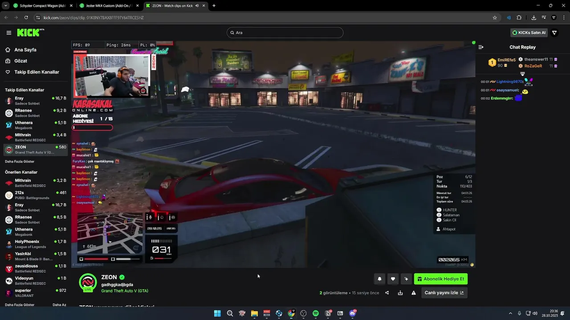The height and width of the screenshot is (320, 570).
Task: Reload the page
Action: click(x=26, y=18)
